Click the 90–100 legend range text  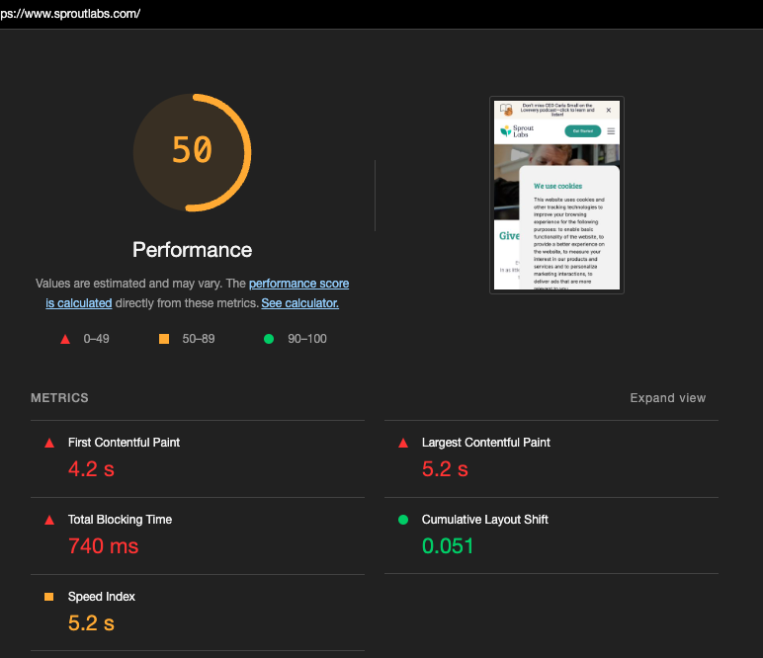click(x=307, y=339)
